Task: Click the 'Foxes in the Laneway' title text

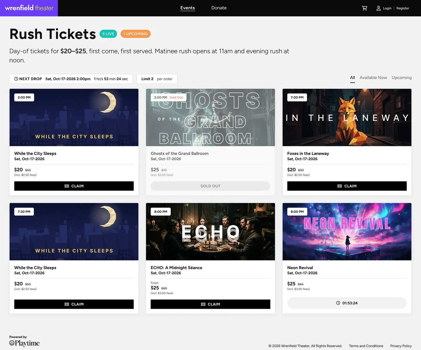Action: click(308, 154)
